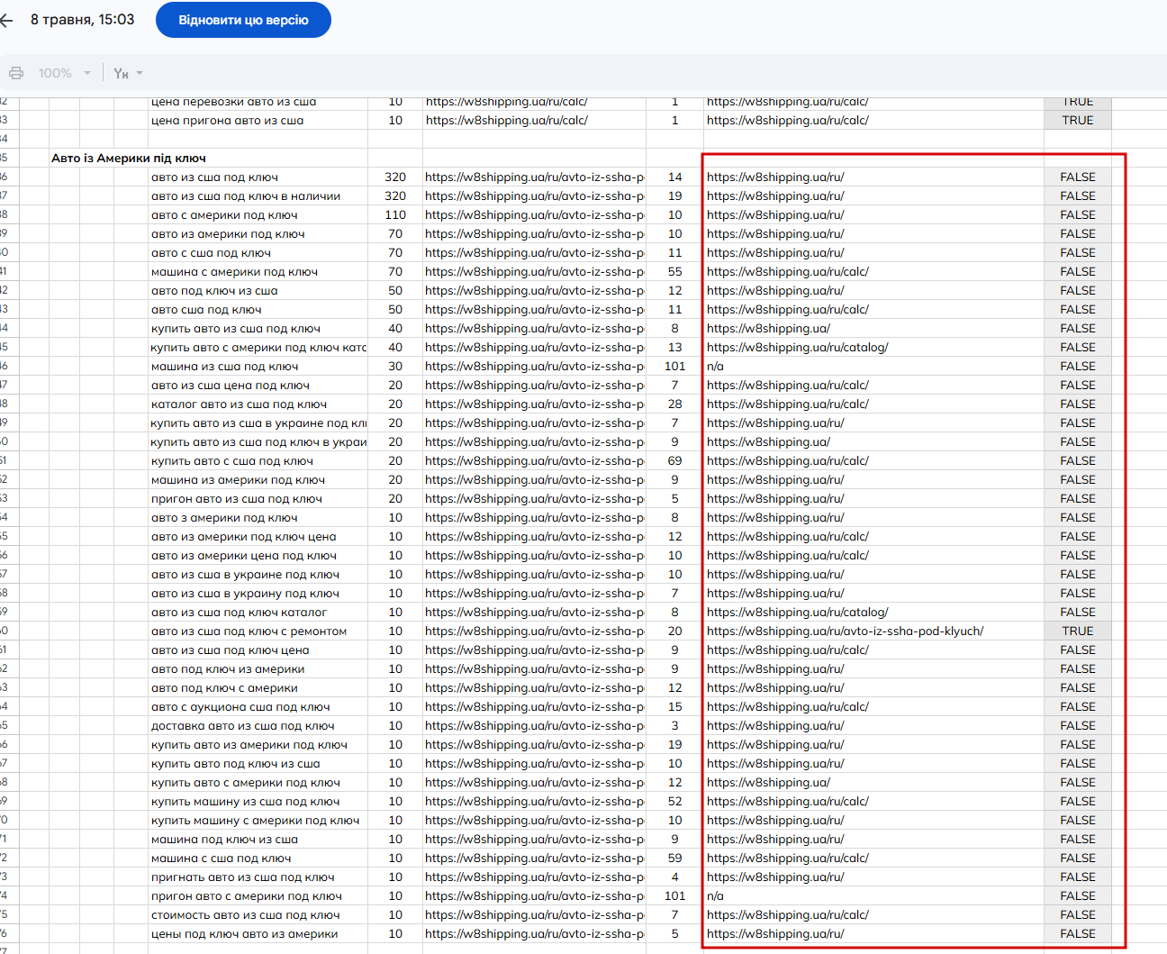Screen dimensions: 1167x954
Task: Click header 'Авто із Америки під ключ'
Action: [x=129, y=159]
